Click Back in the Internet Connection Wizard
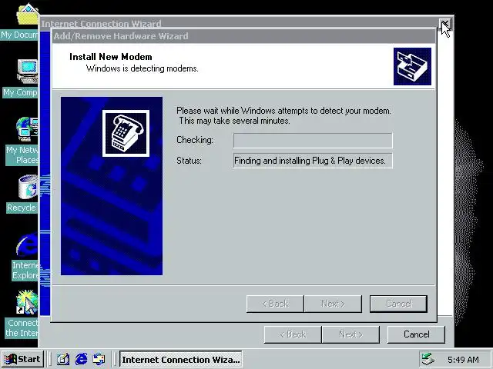Image resolution: width=493 pixels, height=369 pixels. pos(293,334)
